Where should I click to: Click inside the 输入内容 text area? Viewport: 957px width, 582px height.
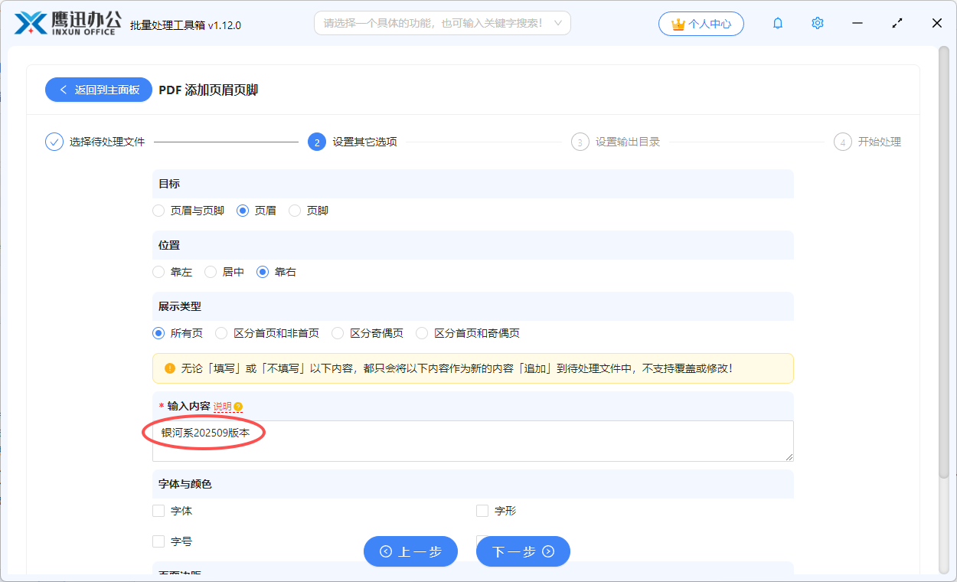[472, 443]
